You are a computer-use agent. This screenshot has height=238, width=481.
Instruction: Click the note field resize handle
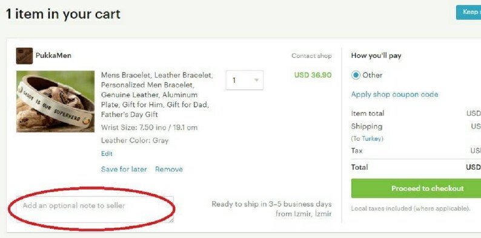pyautogui.click(x=171, y=220)
